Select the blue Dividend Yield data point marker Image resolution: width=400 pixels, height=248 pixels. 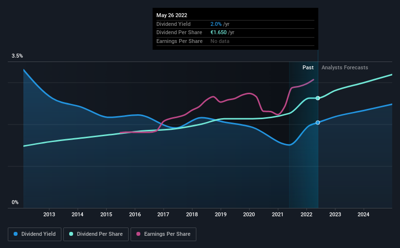(x=318, y=123)
